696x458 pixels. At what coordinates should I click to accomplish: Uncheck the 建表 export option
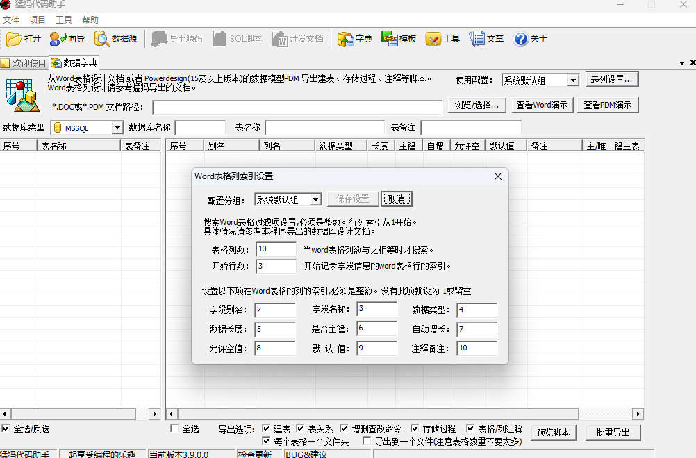[266, 428]
